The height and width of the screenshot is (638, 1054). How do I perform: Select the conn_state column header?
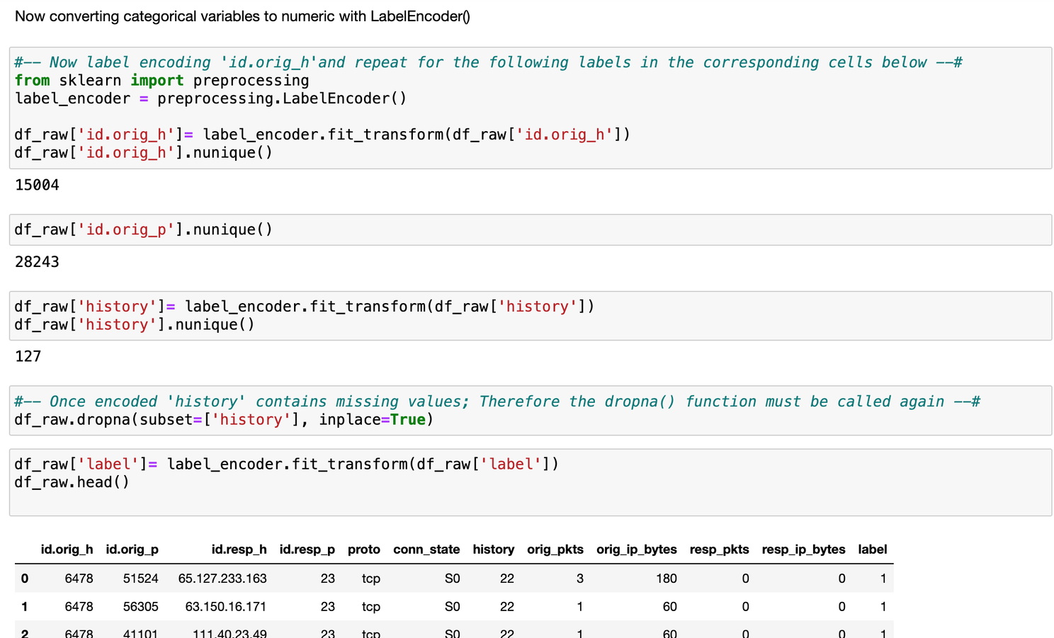426,549
